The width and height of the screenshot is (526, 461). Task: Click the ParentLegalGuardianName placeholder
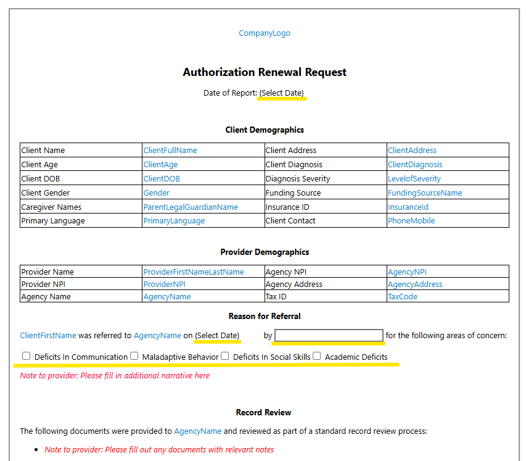coord(191,207)
